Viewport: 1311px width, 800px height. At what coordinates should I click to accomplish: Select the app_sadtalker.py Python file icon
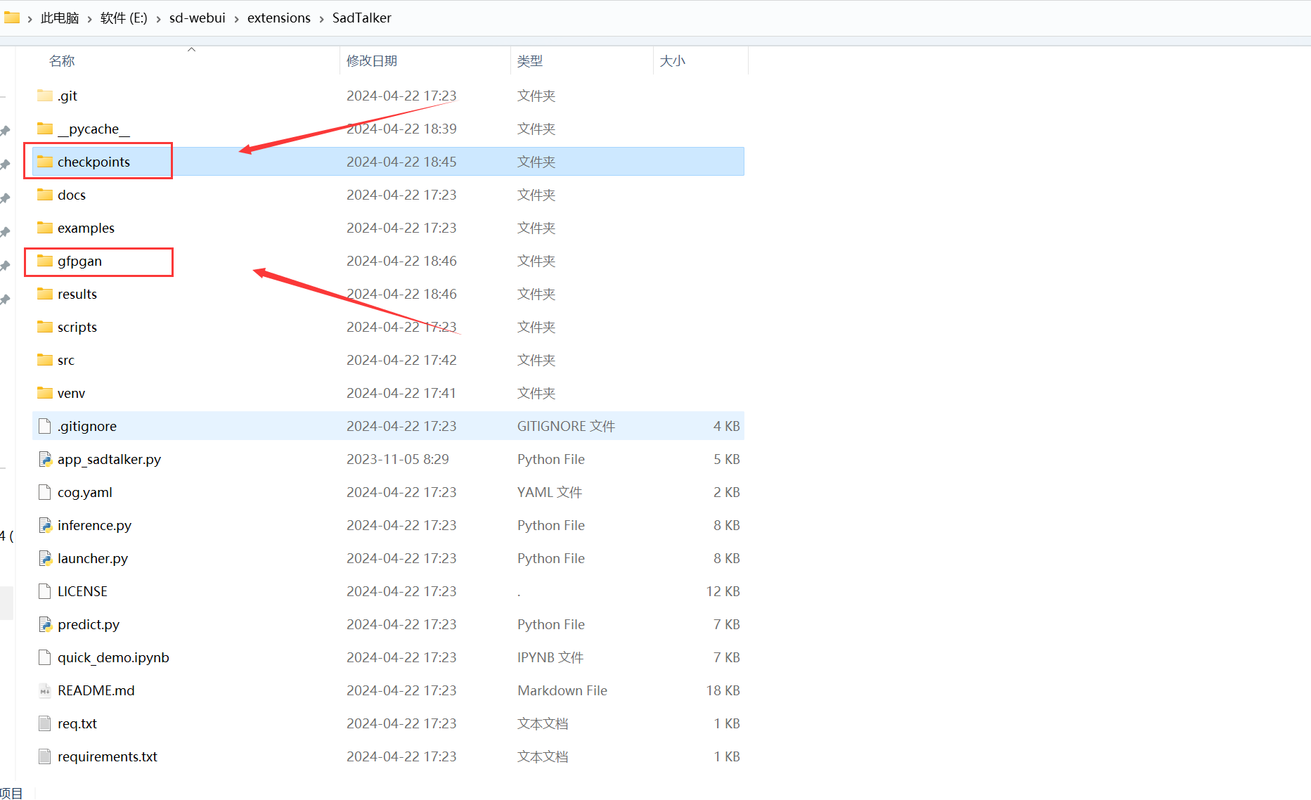coord(45,459)
